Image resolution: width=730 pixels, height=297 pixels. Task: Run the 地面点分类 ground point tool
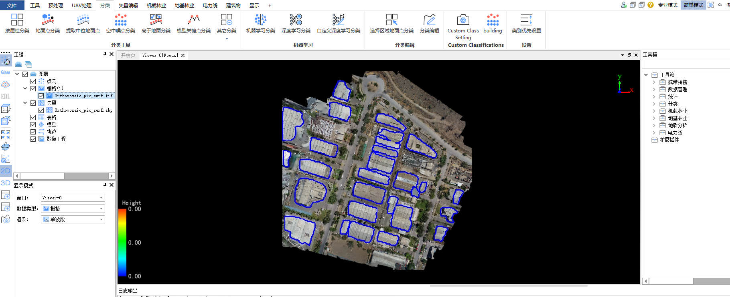(48, 23)
